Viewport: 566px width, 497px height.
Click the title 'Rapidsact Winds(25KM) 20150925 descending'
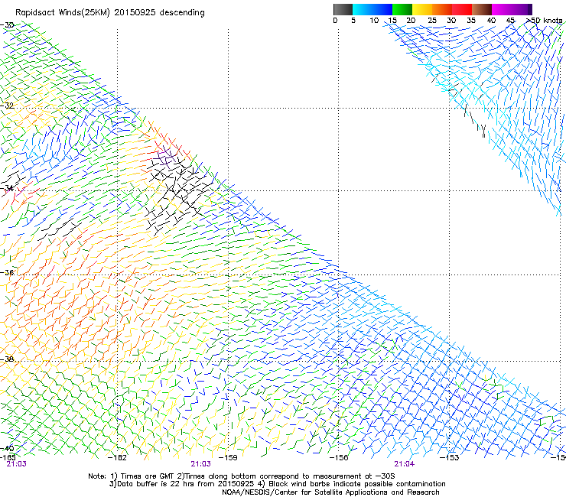tap(109, 13)
